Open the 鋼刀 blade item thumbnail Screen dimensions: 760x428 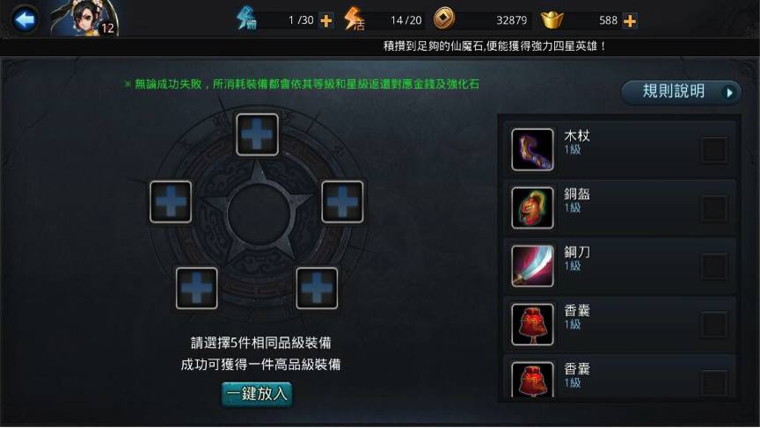point(532,265)
